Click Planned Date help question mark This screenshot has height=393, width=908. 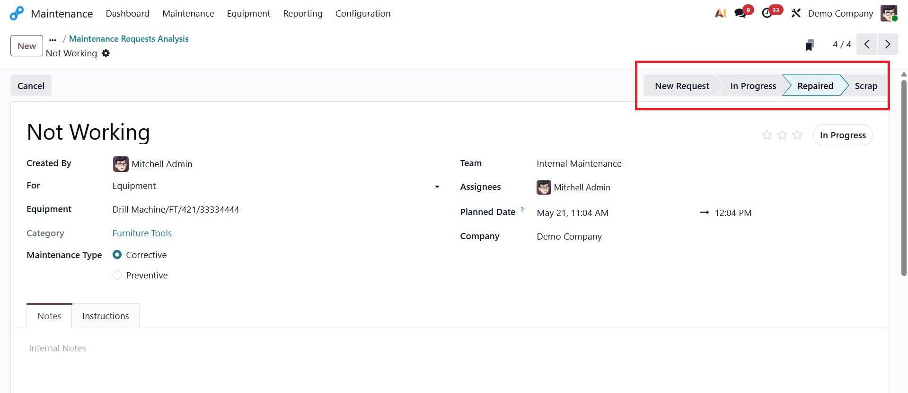click(522, 209)
